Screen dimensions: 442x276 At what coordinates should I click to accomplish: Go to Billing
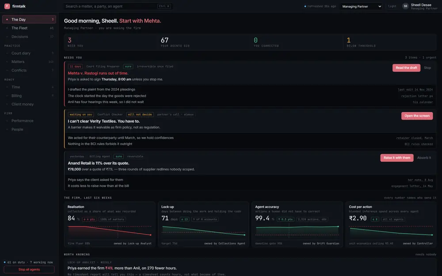[29, 96]
